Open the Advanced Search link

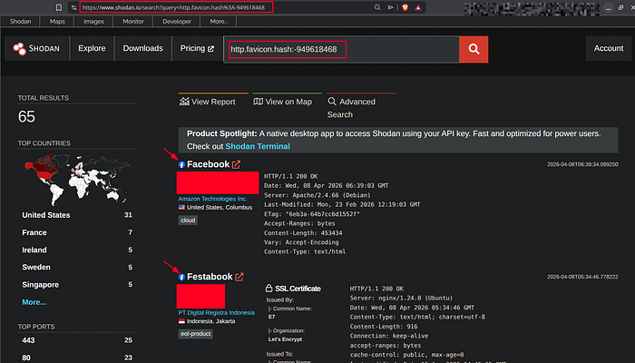[352, 108]
